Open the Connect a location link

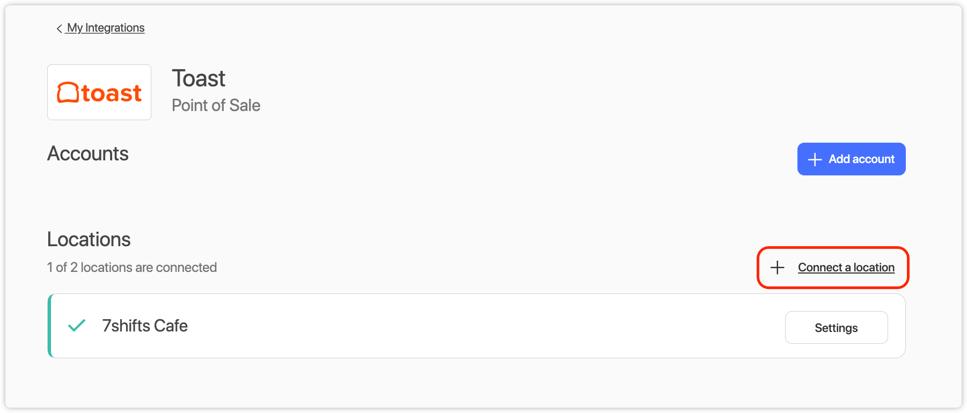[846, 268]
